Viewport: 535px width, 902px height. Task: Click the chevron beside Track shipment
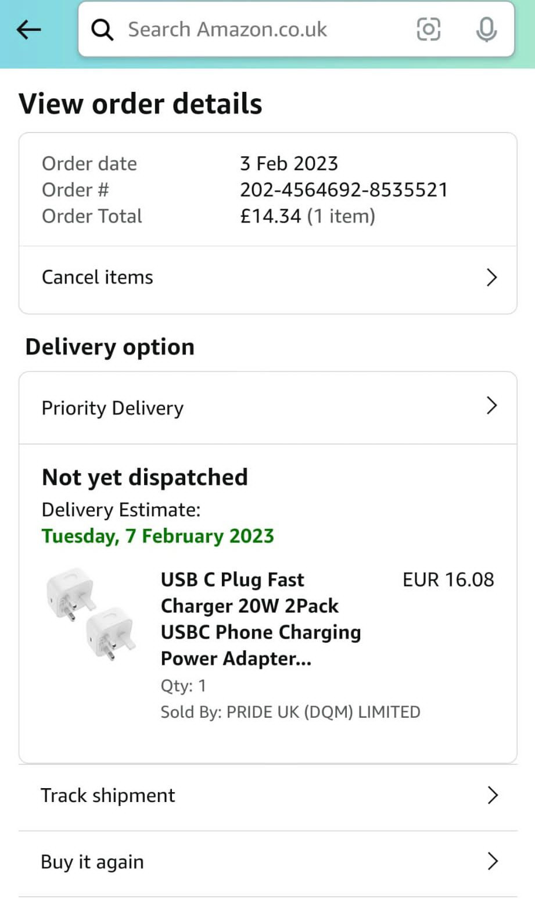pyautogui.click(x=493, y=795)
